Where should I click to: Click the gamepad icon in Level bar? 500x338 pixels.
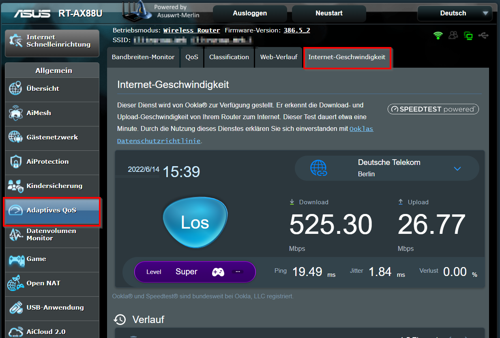coord(218,272)
